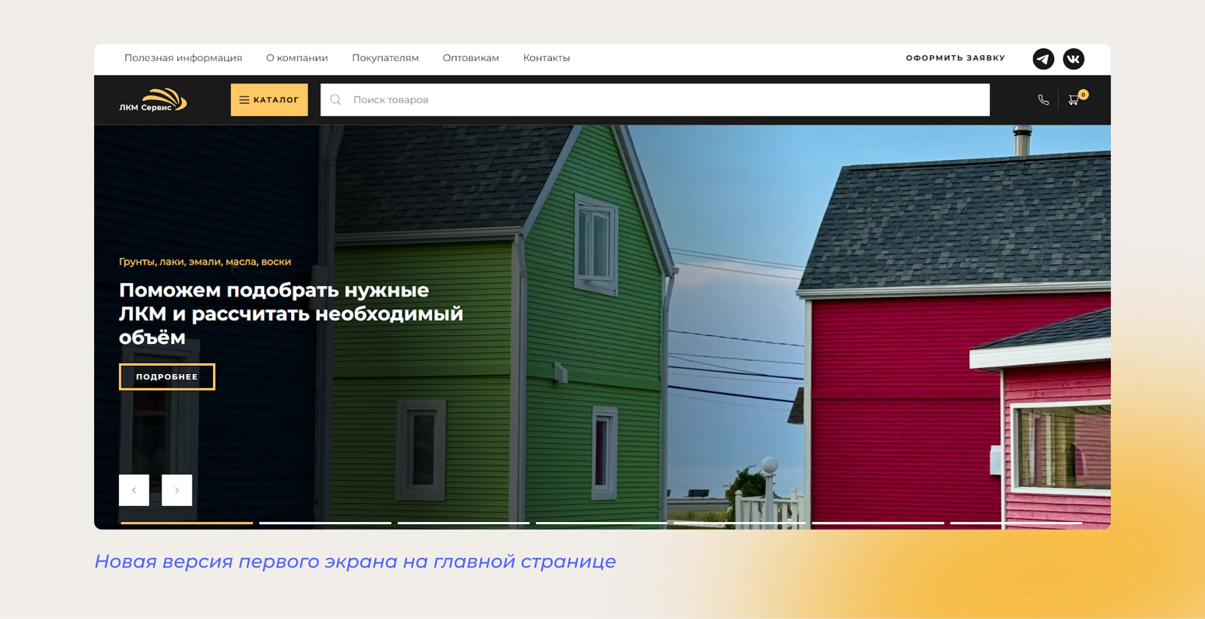Open the Telegram channel icon
Viewport: 1205px width, 619px height.
coord(1043,58)
